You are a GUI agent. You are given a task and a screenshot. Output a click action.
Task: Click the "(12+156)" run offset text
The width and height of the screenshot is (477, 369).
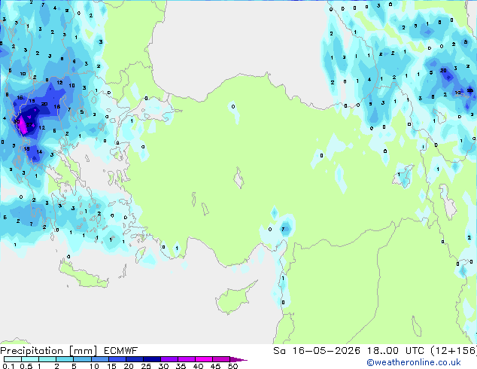454,351
